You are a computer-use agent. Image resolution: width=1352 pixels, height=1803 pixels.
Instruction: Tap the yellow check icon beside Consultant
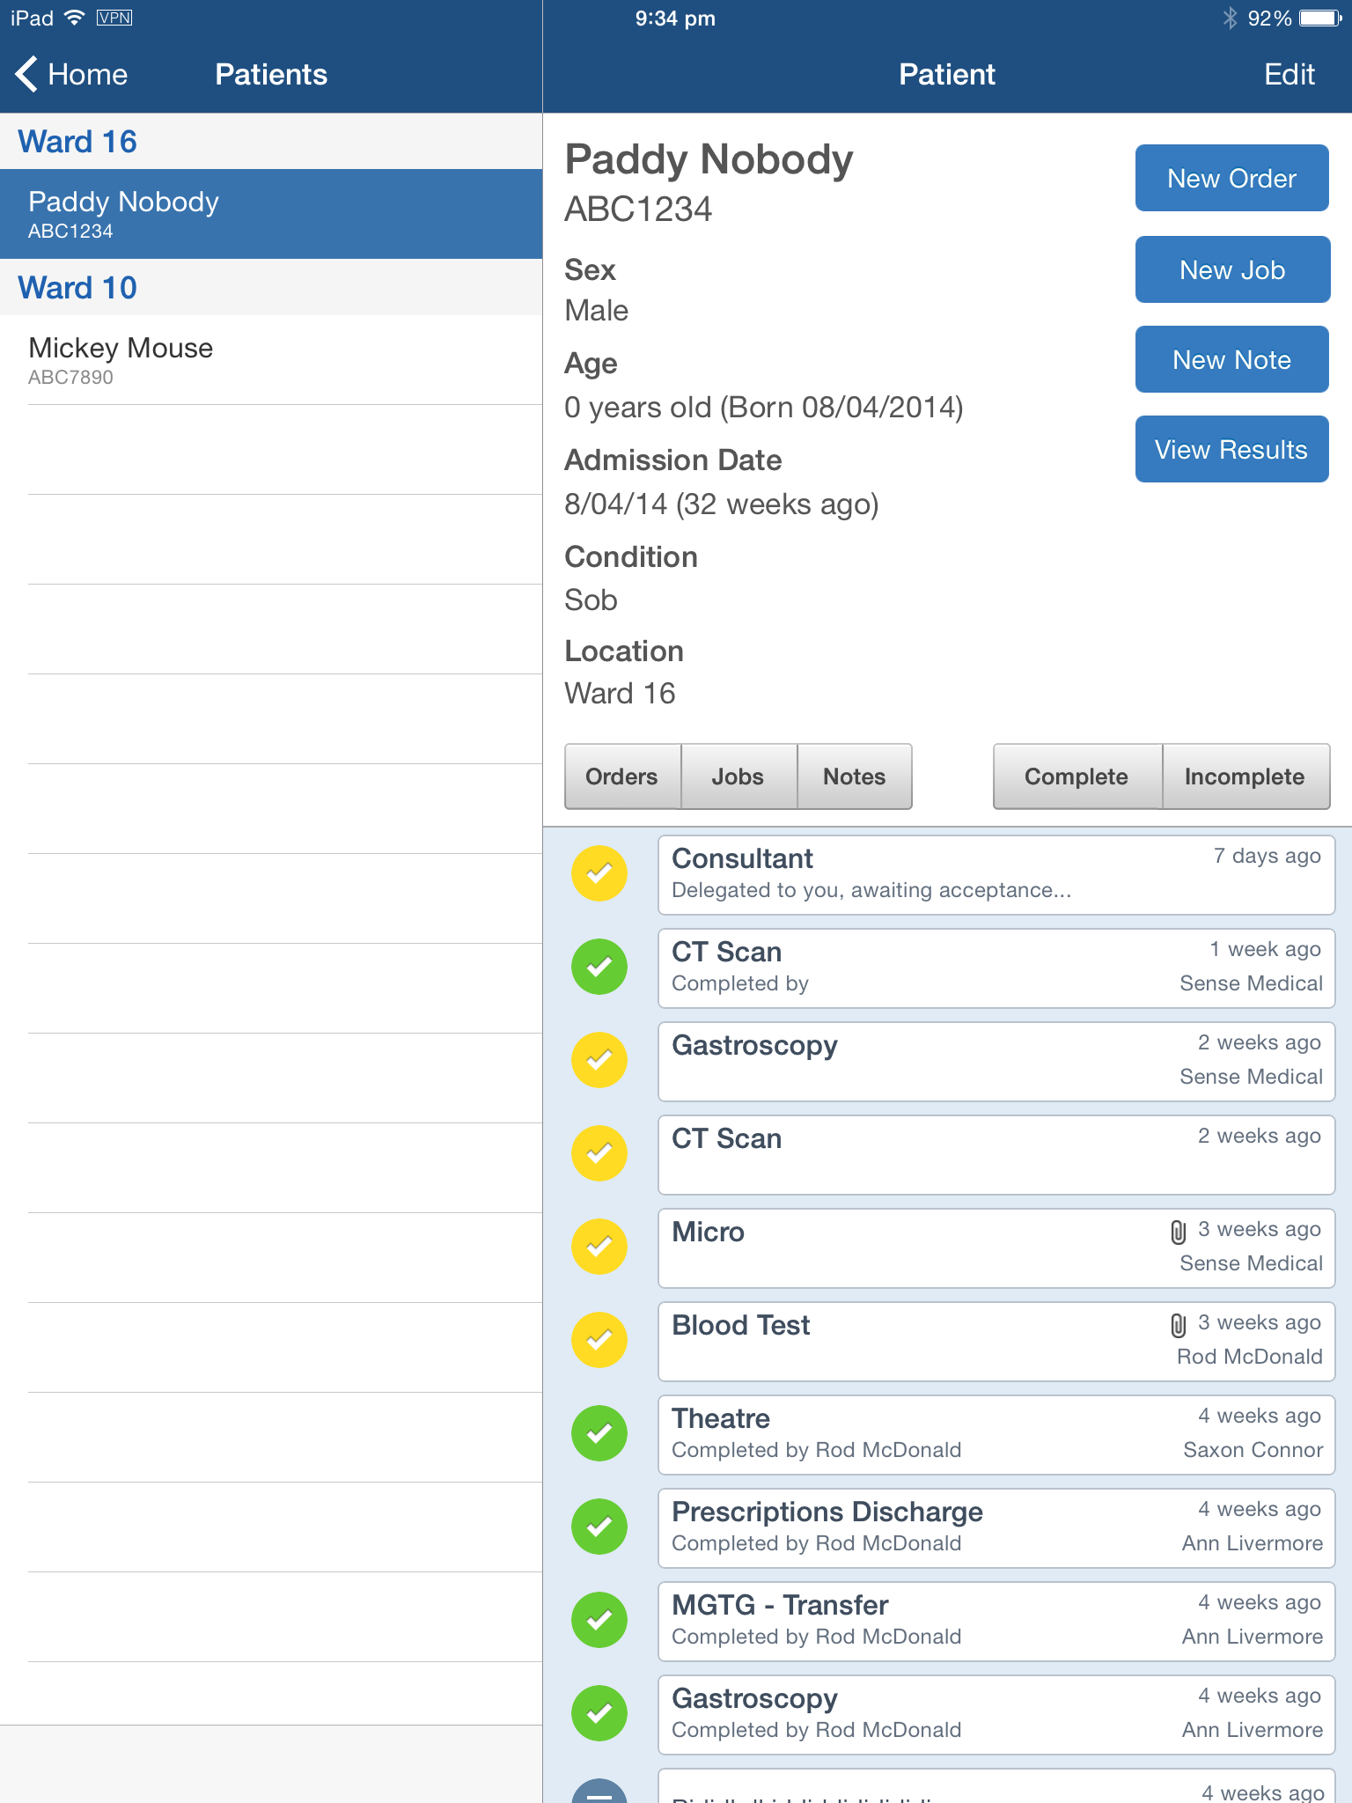click(599, 873)
